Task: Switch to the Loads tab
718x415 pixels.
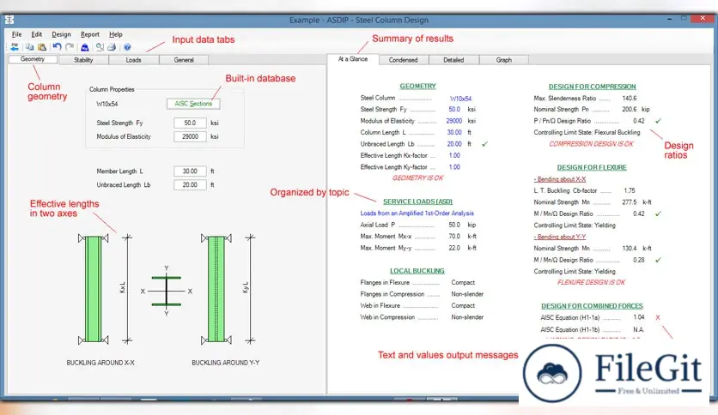Action: coord(134,60)
